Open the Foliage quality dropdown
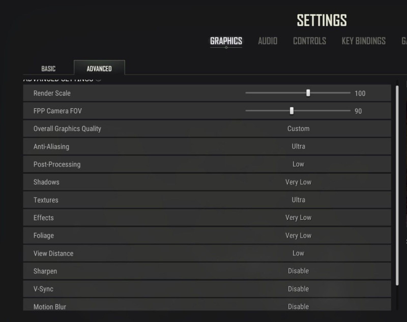Screen dimensions: 407x322 298,235
